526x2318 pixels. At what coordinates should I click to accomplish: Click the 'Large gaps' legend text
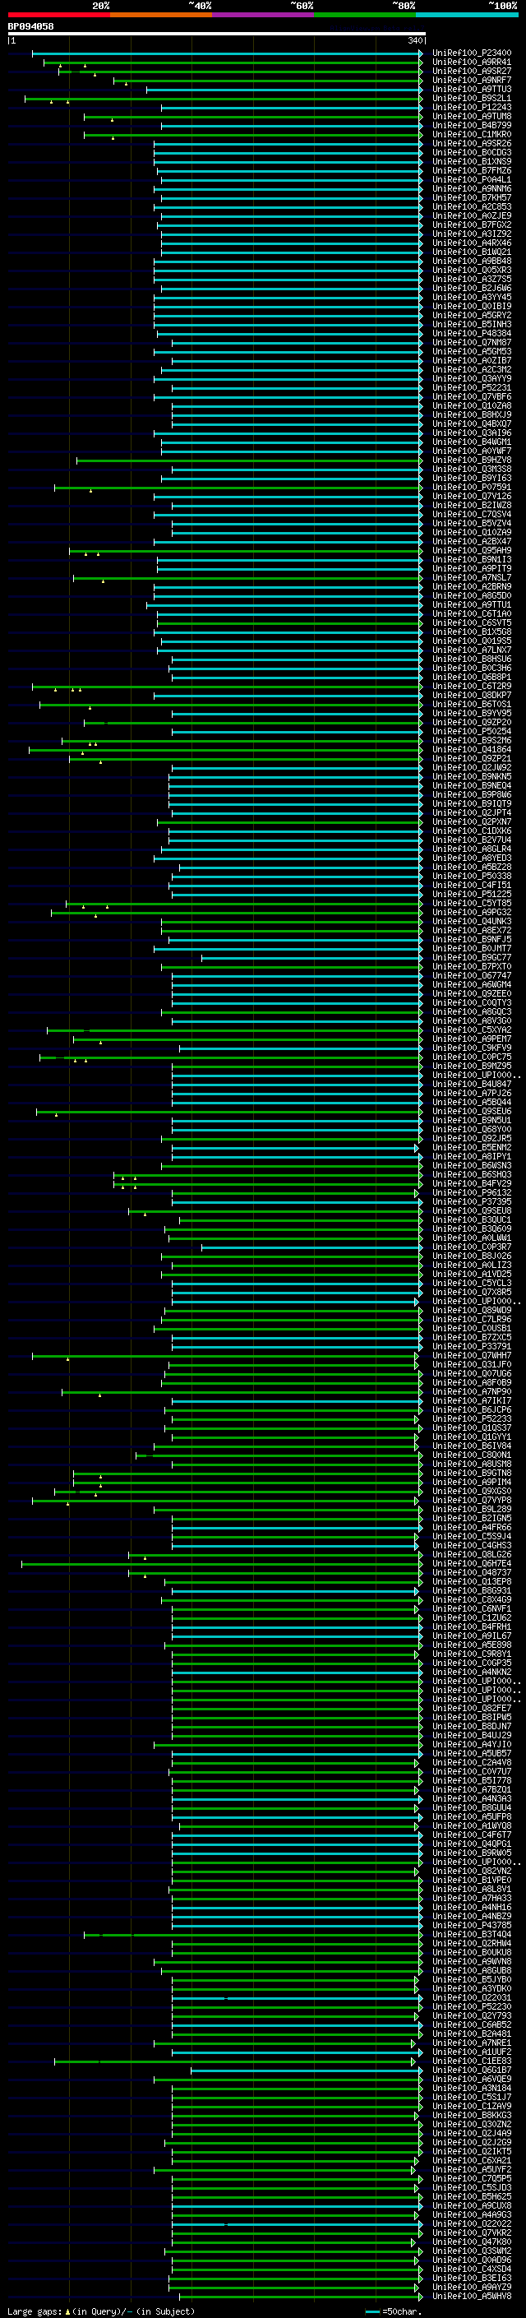pyautogui.click(x=35, y=2311)
